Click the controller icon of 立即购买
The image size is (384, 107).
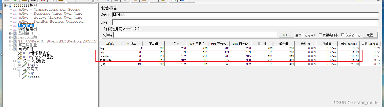[x=20, y=69]
